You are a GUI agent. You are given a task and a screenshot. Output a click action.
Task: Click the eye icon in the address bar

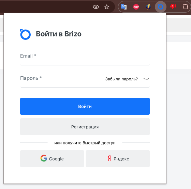click(96, 7)
